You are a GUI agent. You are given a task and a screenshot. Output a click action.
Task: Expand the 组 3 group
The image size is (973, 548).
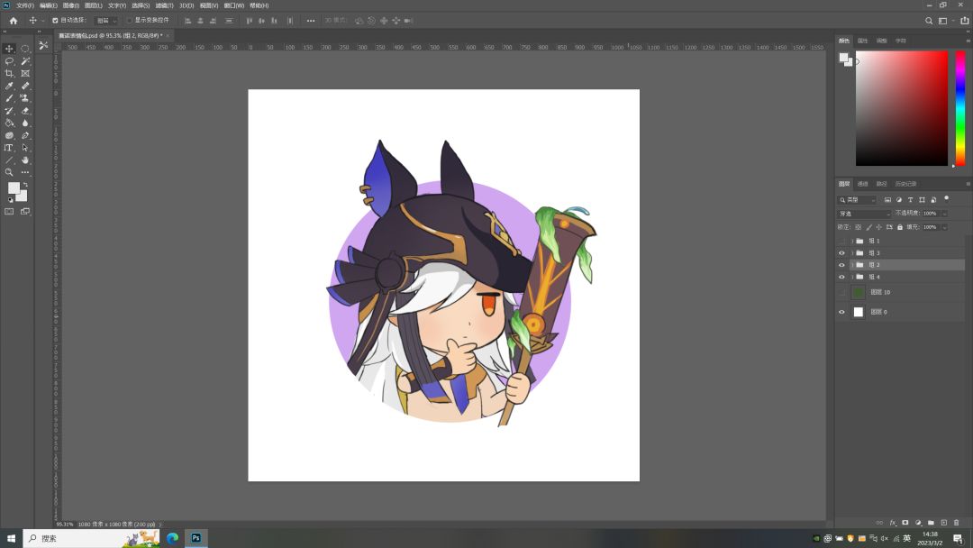coord(852,253)
